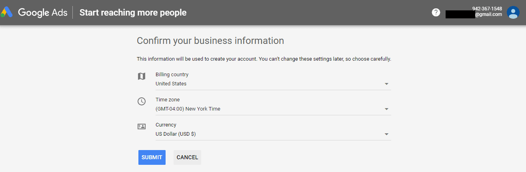Click the clock icon beside Time zone

coord(142,101)
